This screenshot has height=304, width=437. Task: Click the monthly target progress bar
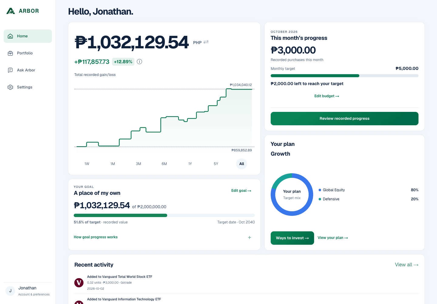tap(344, 76)
